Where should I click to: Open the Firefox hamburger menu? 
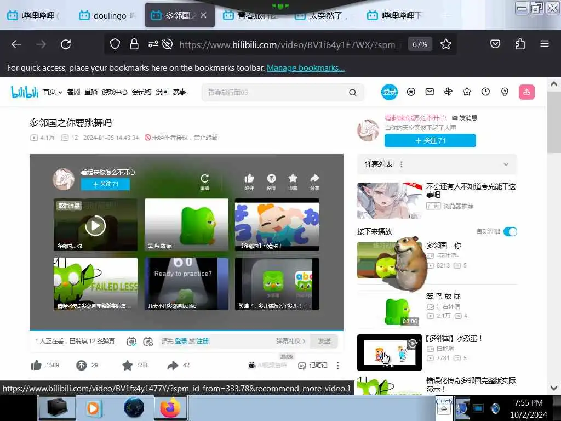(545, 44)
